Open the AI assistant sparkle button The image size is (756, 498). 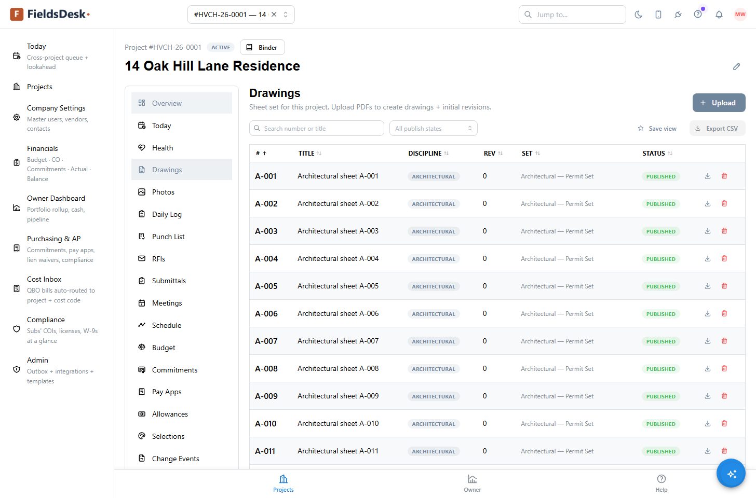tap(731, 473)
